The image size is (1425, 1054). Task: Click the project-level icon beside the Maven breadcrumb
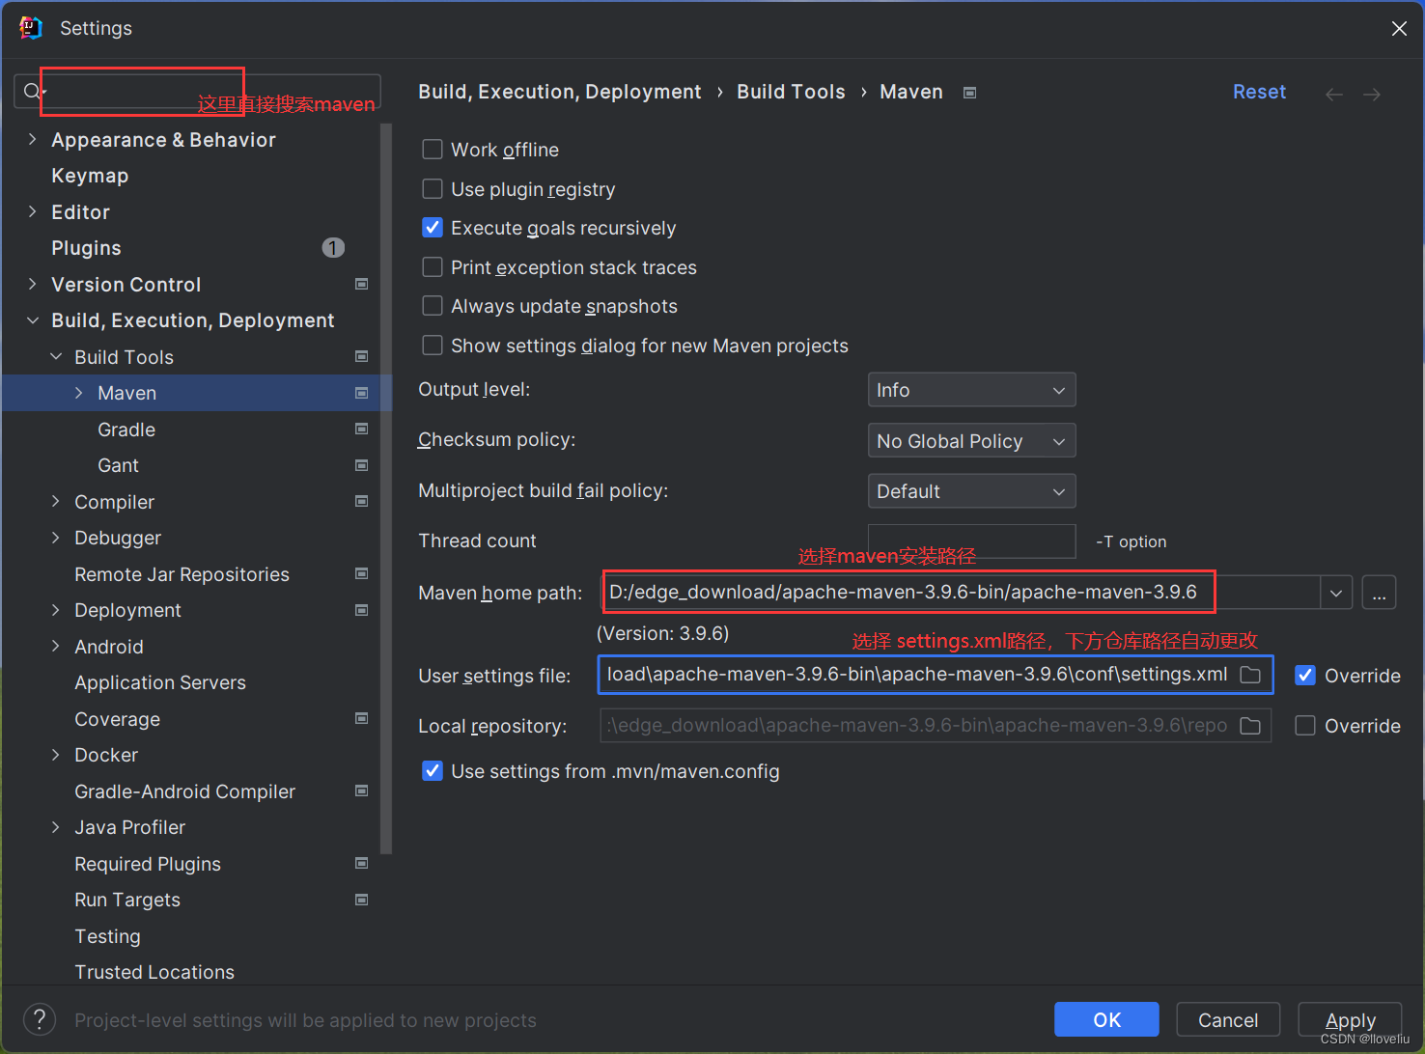(970, 93)
